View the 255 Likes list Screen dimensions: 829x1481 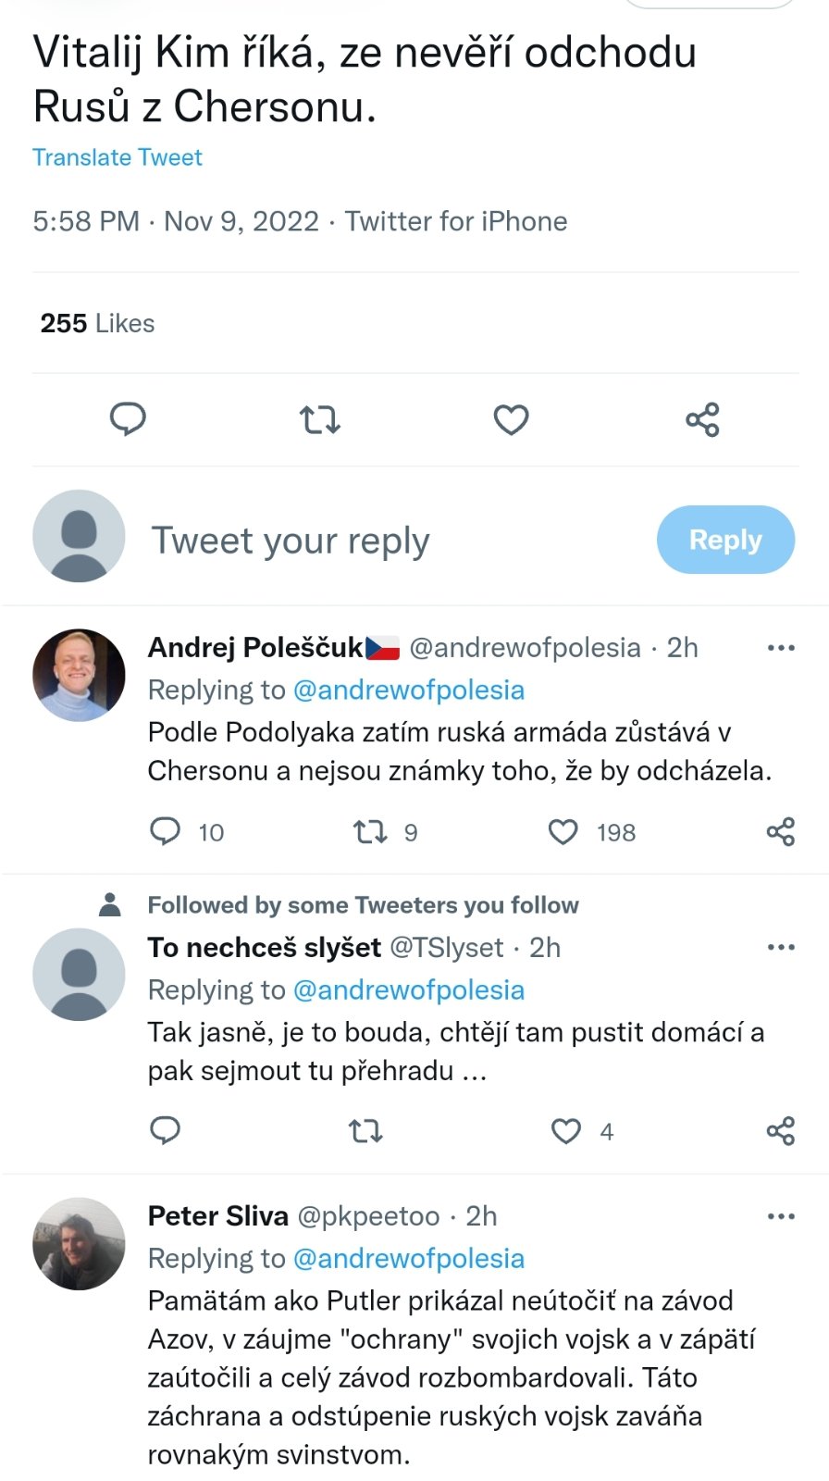[x=97, y=323]
